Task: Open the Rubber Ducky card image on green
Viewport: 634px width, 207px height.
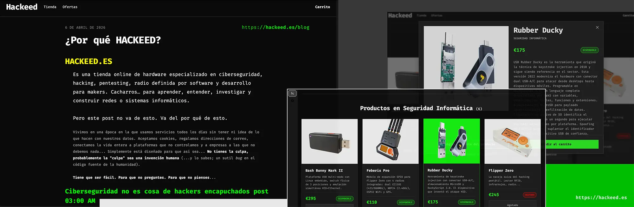Action: pos(451,141)
